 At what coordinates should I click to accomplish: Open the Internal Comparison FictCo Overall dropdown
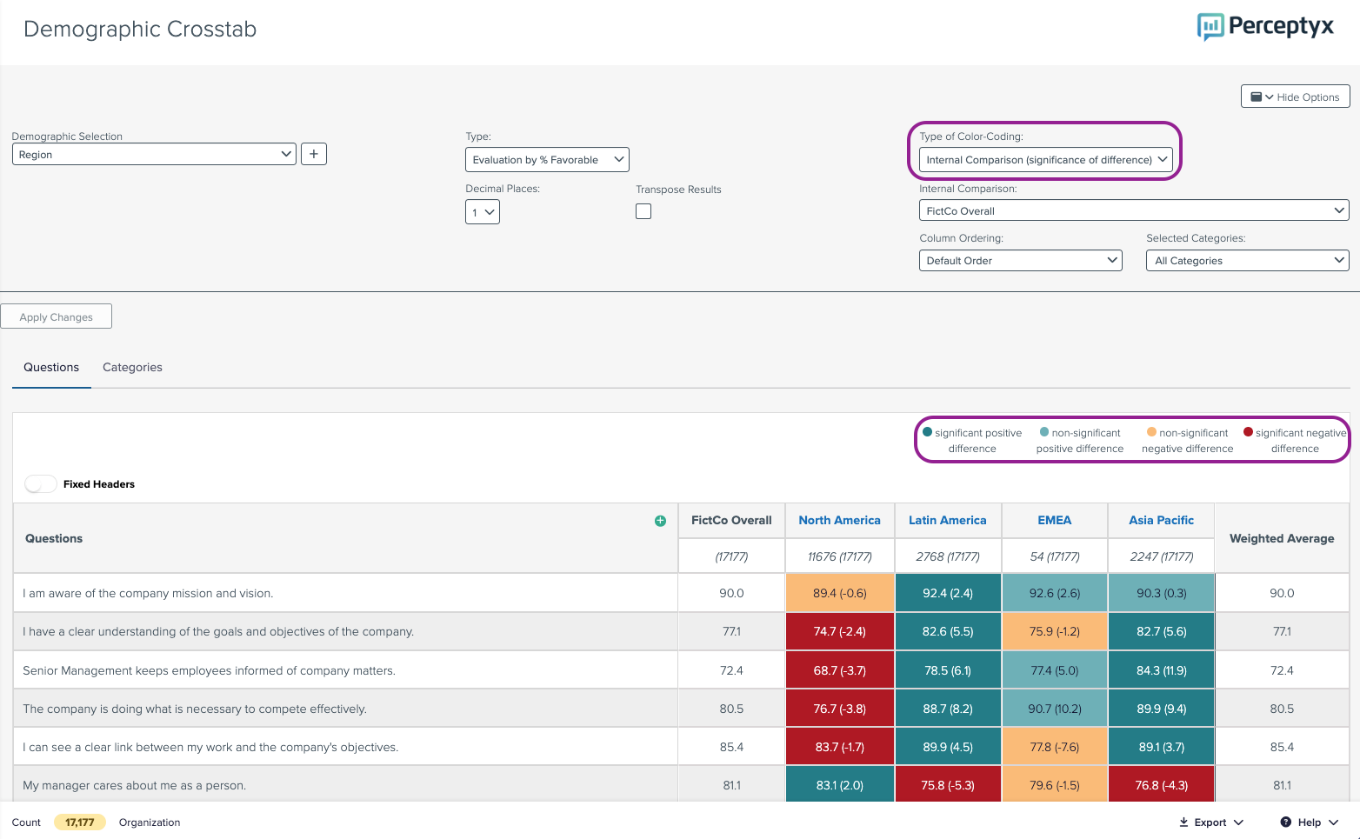(1134, 210)
